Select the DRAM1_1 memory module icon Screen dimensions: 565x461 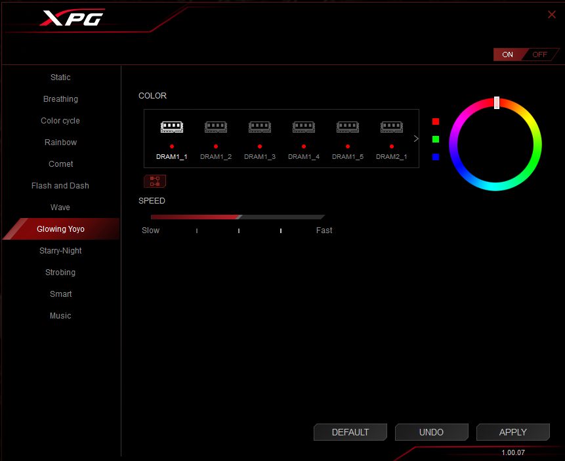point(172,127)
